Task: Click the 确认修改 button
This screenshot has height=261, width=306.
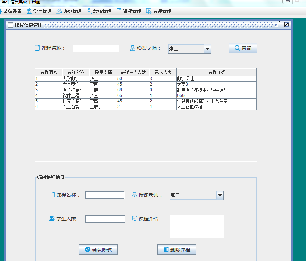Action: point(98,249)
